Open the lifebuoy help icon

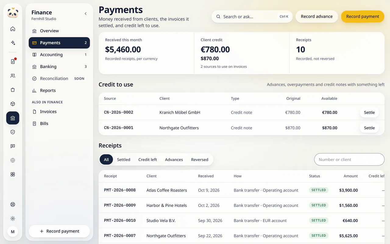tap(13, 204)
